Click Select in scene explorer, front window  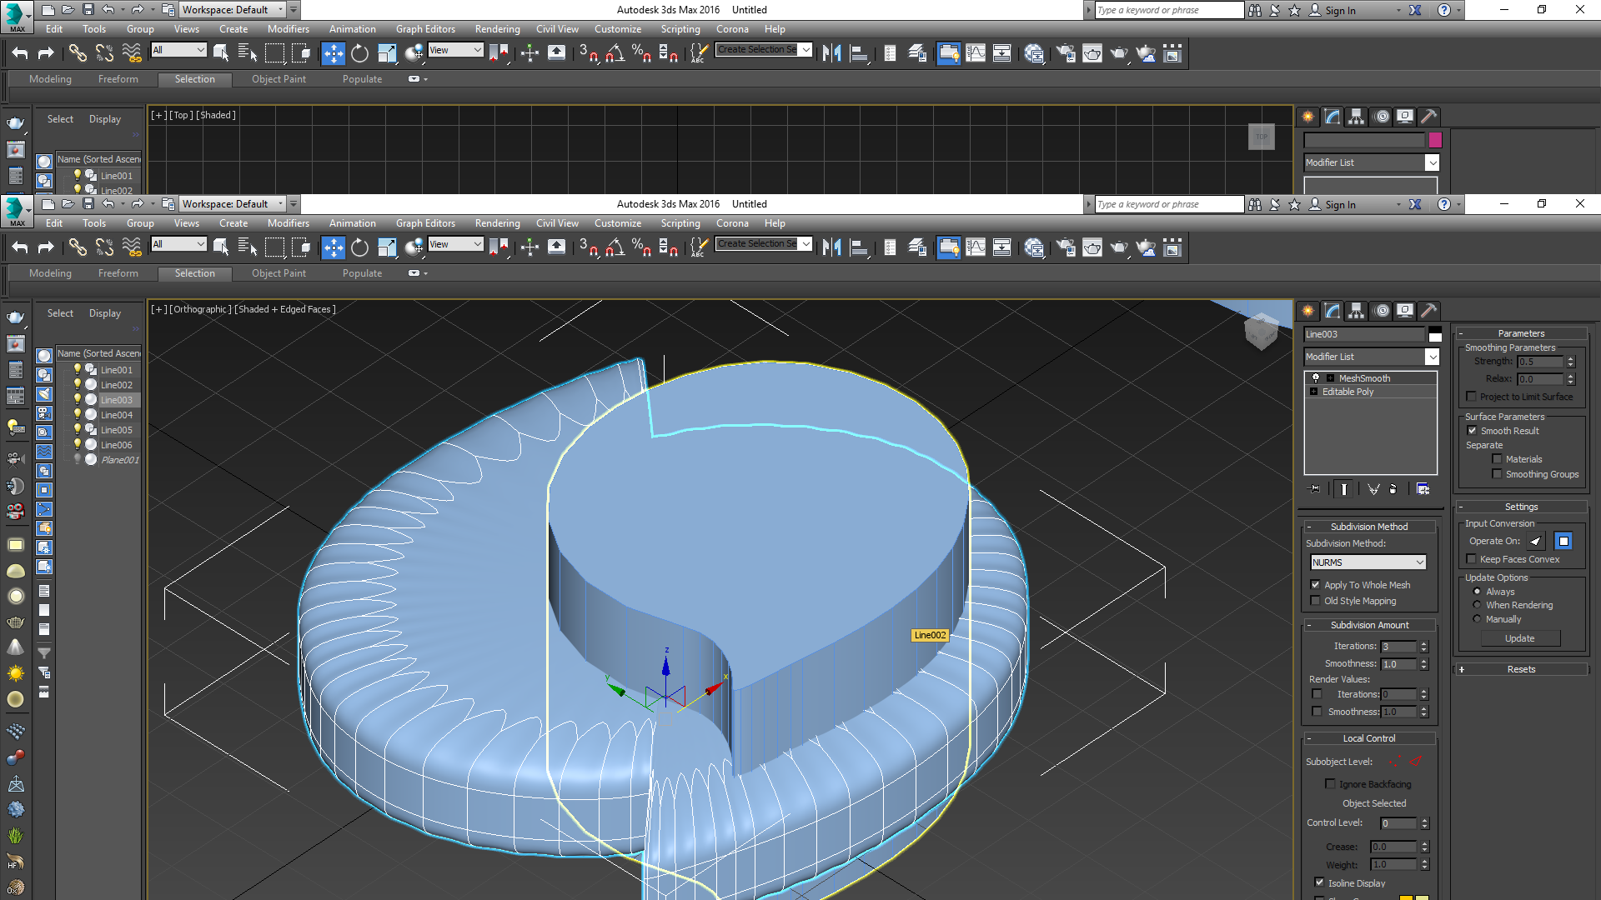60,313
